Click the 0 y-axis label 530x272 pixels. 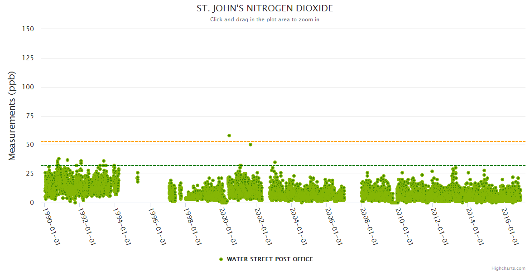pos(32,203)
